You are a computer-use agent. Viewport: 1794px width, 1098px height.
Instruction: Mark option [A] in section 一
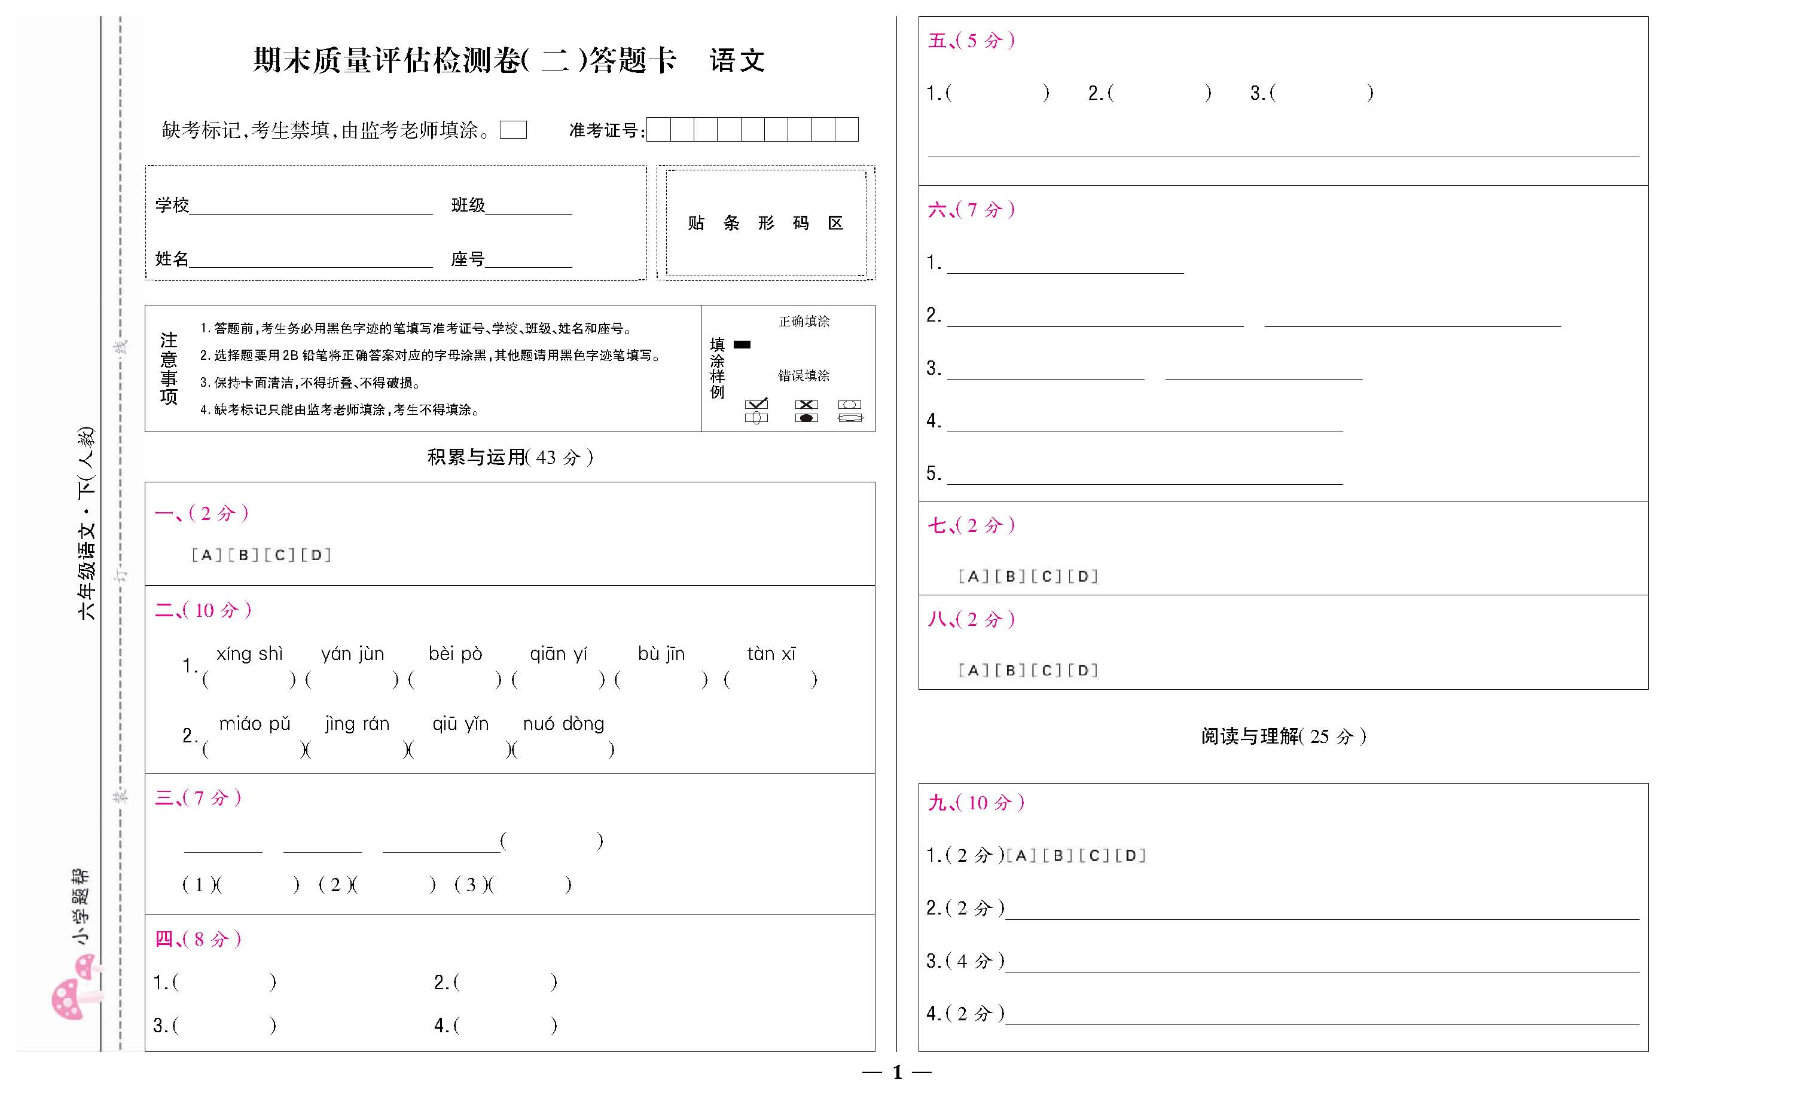tap(207, 556)
